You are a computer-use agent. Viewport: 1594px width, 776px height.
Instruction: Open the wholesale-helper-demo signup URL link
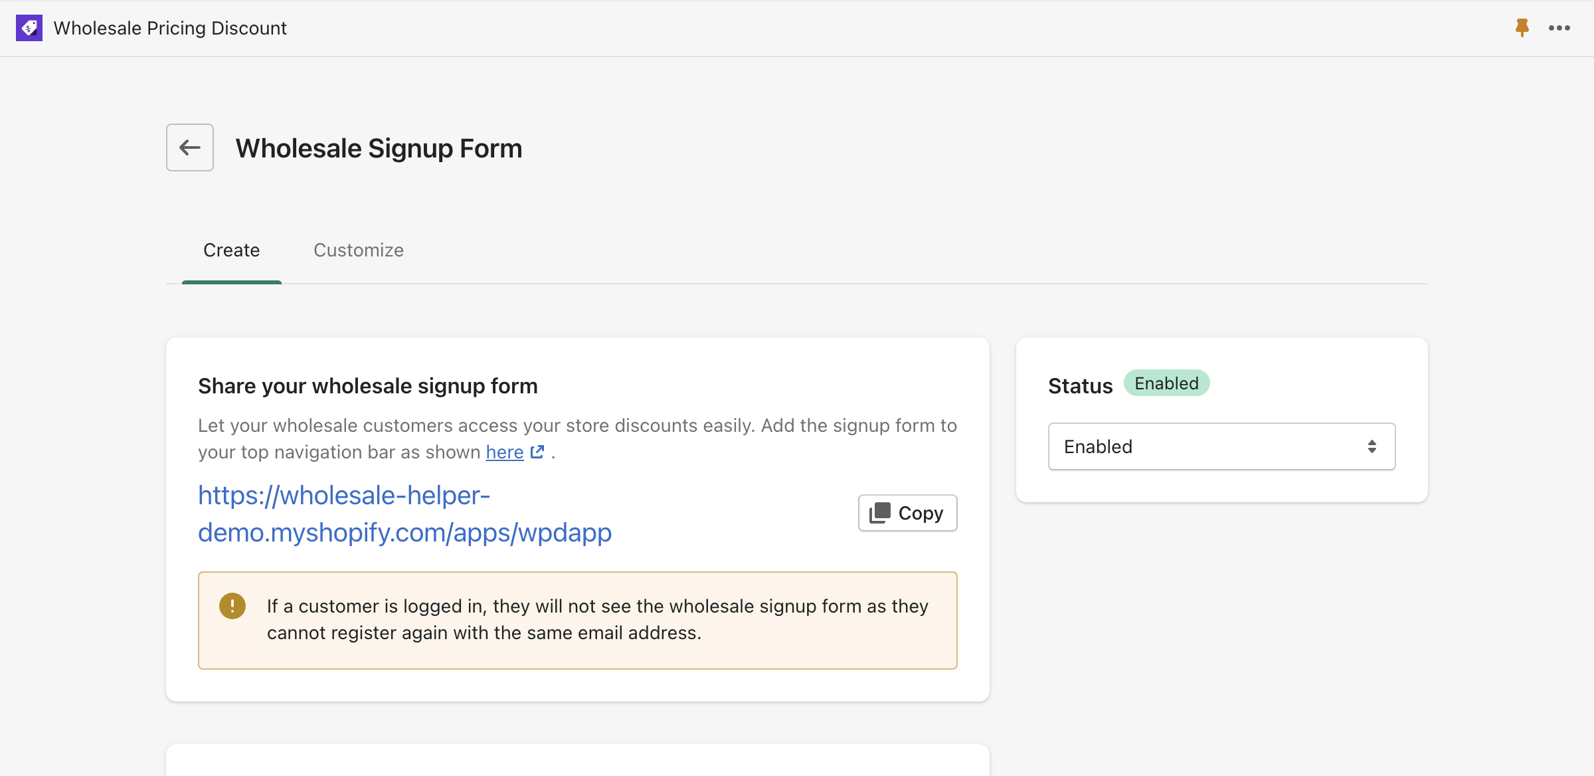pyautogui.click(x=405, y=514)
